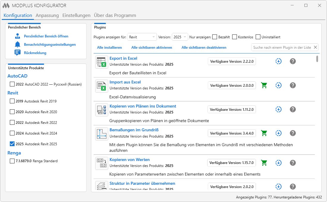Click the bell icon for Benachrichtigungseinstellungen
This screenshot has height=202, width=327.
(18, 44)
